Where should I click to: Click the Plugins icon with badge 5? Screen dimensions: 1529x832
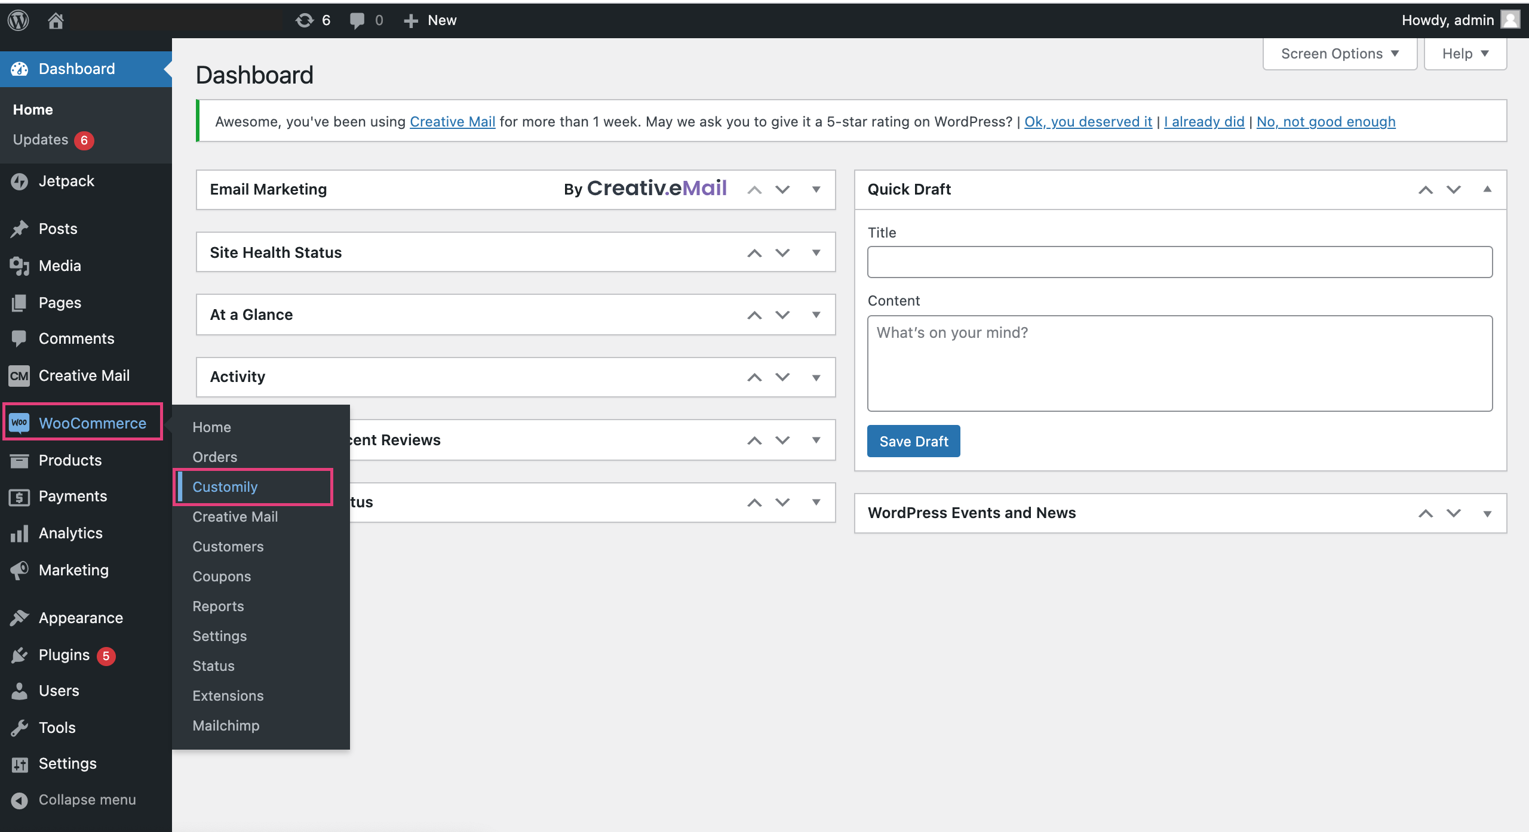pos(19,655)
